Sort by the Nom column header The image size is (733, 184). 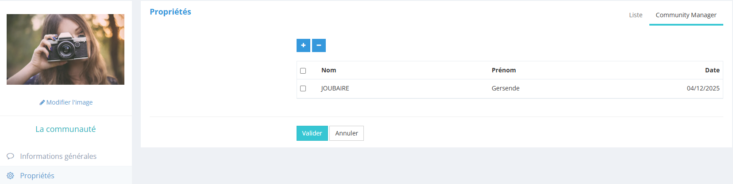pos(328,70)
